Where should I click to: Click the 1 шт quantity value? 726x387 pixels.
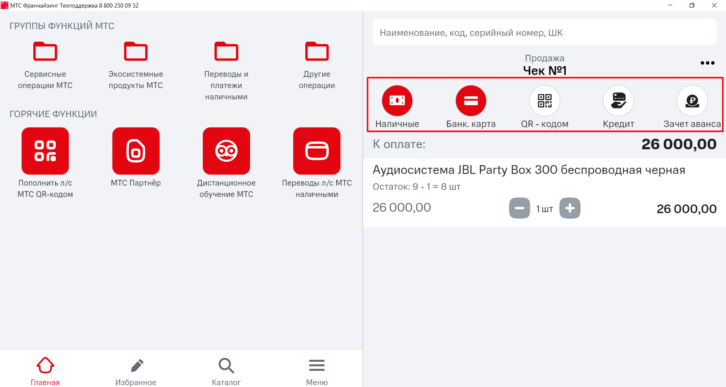(545, 209)
